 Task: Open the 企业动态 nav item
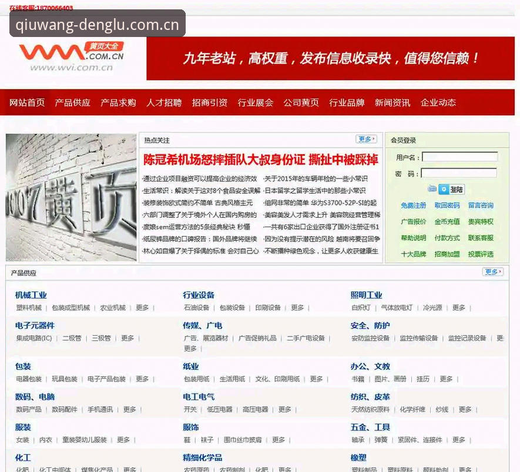click(x=438, y=102)
